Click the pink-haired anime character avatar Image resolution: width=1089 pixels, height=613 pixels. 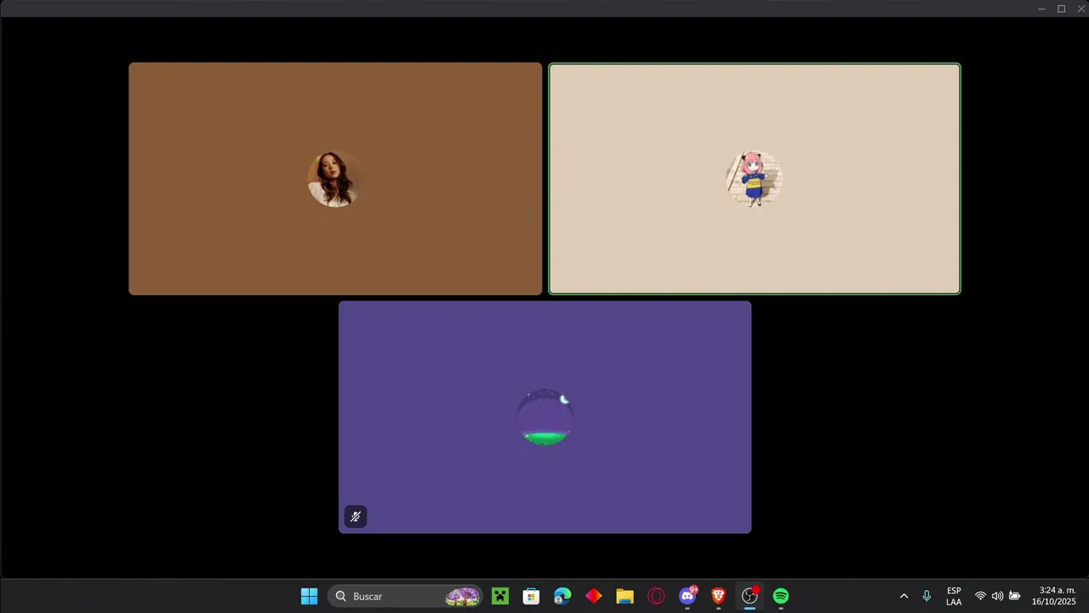[x=754, y=179]
